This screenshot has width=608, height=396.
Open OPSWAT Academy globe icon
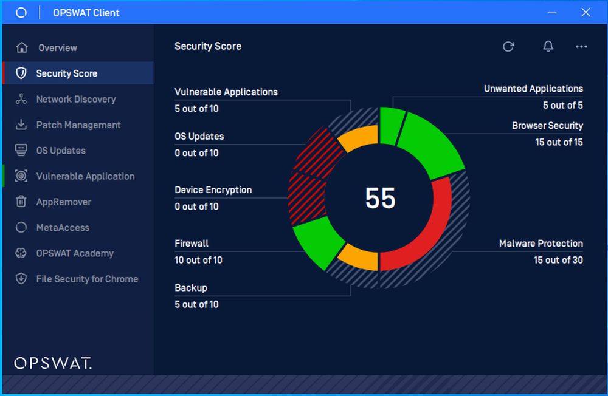tap(21, 253)
